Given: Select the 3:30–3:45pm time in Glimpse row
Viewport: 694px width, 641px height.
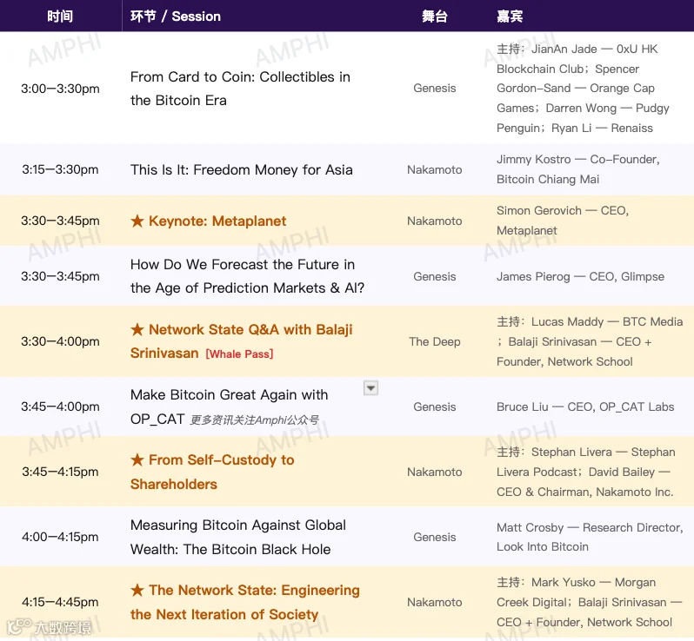Looking at the screenshot, I should point(60,276).
